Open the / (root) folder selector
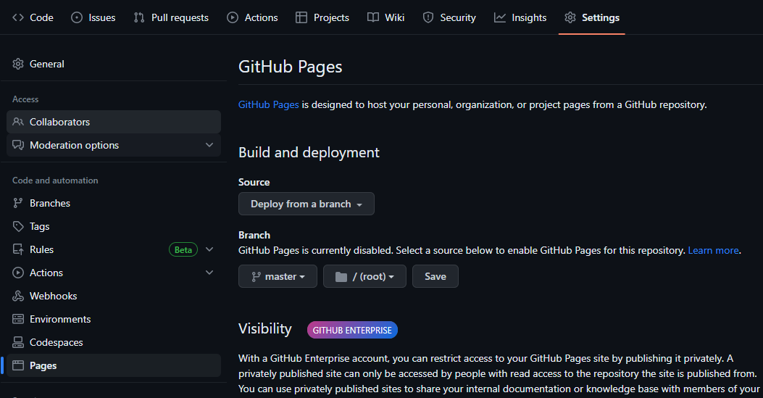The width and height of the screenshot is (763, 398). click(364, 276)
